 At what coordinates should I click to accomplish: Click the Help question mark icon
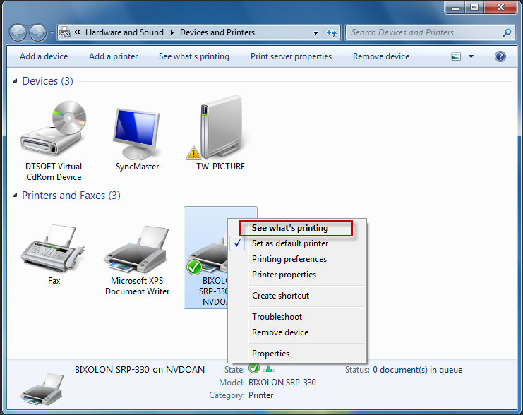pos(500,56)
